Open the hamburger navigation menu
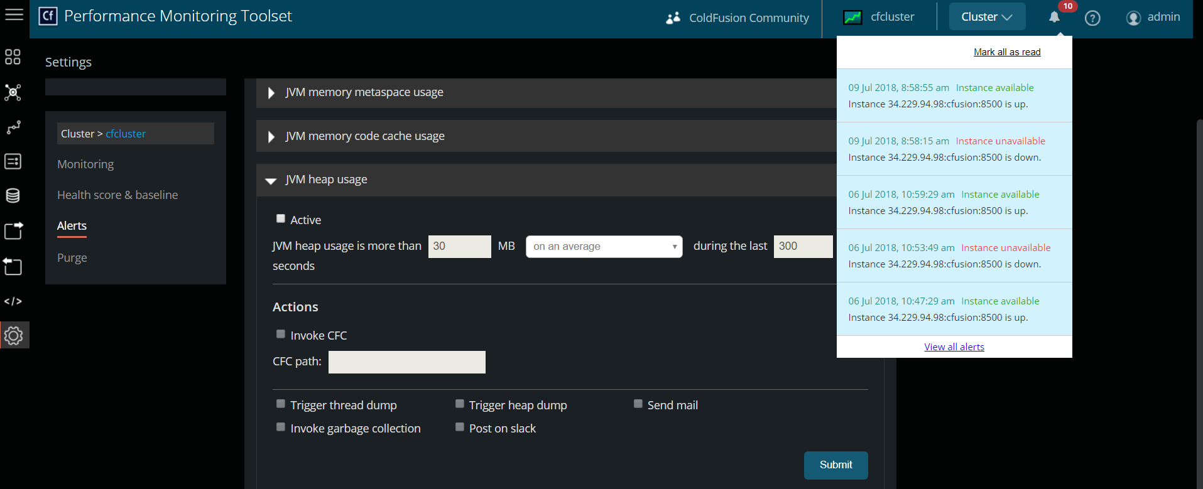1203x489 pixels. point(14,15)
